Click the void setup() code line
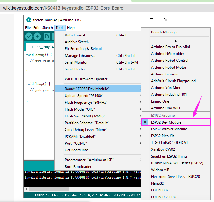This screenshot has height=202, width=214. (39, 55)
